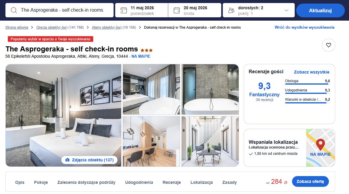Click the Obsługa rating bar
The height and width of the screenshot is (194, 349).
307,84
